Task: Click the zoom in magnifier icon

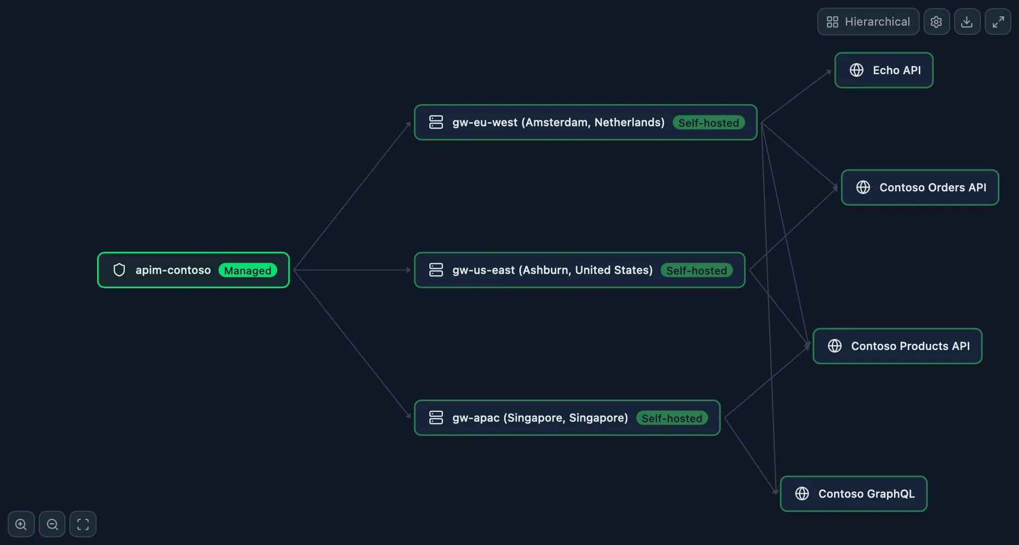Action: [x=21, y=524]
